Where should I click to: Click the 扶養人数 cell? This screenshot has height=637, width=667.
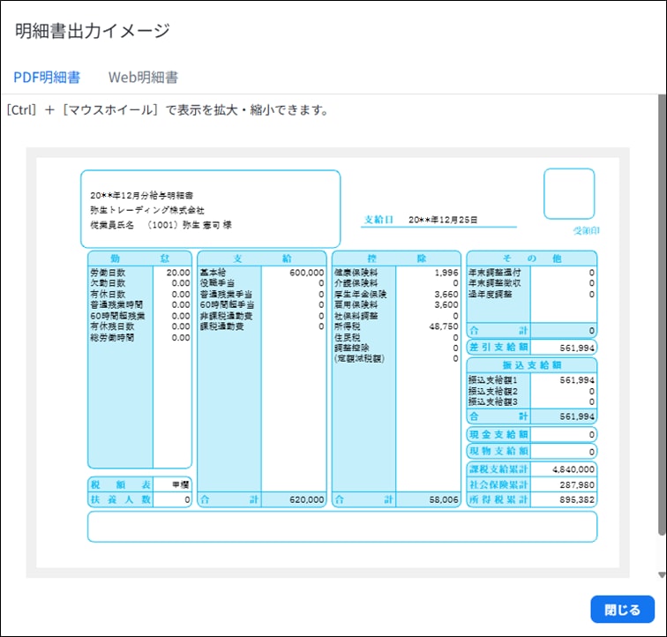[x=139, y=499]
